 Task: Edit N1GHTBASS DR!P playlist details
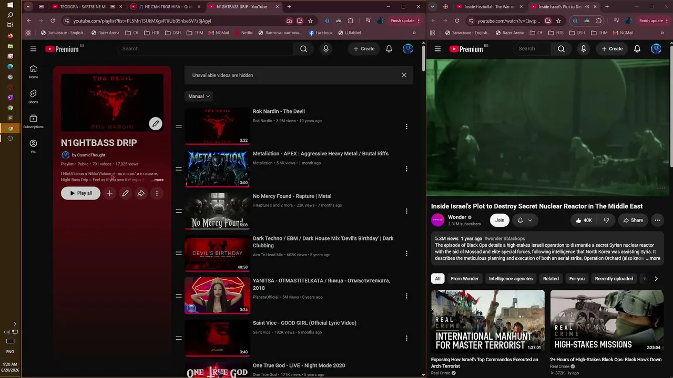pyautogui.click(x=125, y=193)
